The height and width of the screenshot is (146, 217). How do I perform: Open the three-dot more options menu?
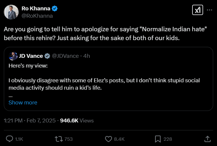click(x=209, y=10)
